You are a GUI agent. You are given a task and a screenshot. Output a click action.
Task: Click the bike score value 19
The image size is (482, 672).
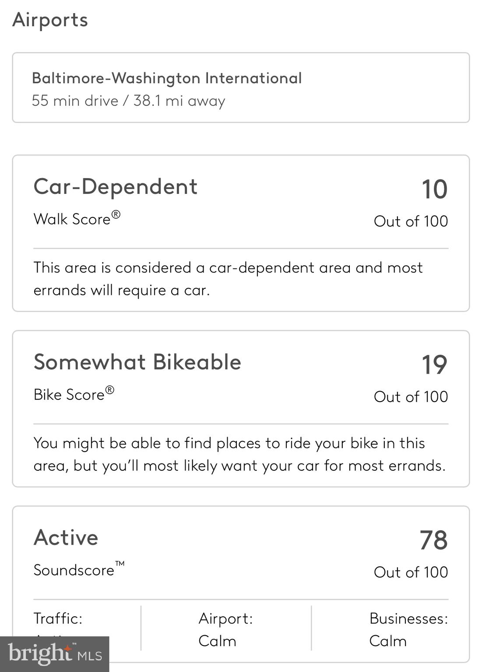point(434,365)
